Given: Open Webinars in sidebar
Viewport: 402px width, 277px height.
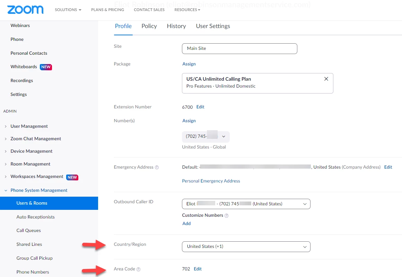Looking at the screenshot, I should [20, 25].
